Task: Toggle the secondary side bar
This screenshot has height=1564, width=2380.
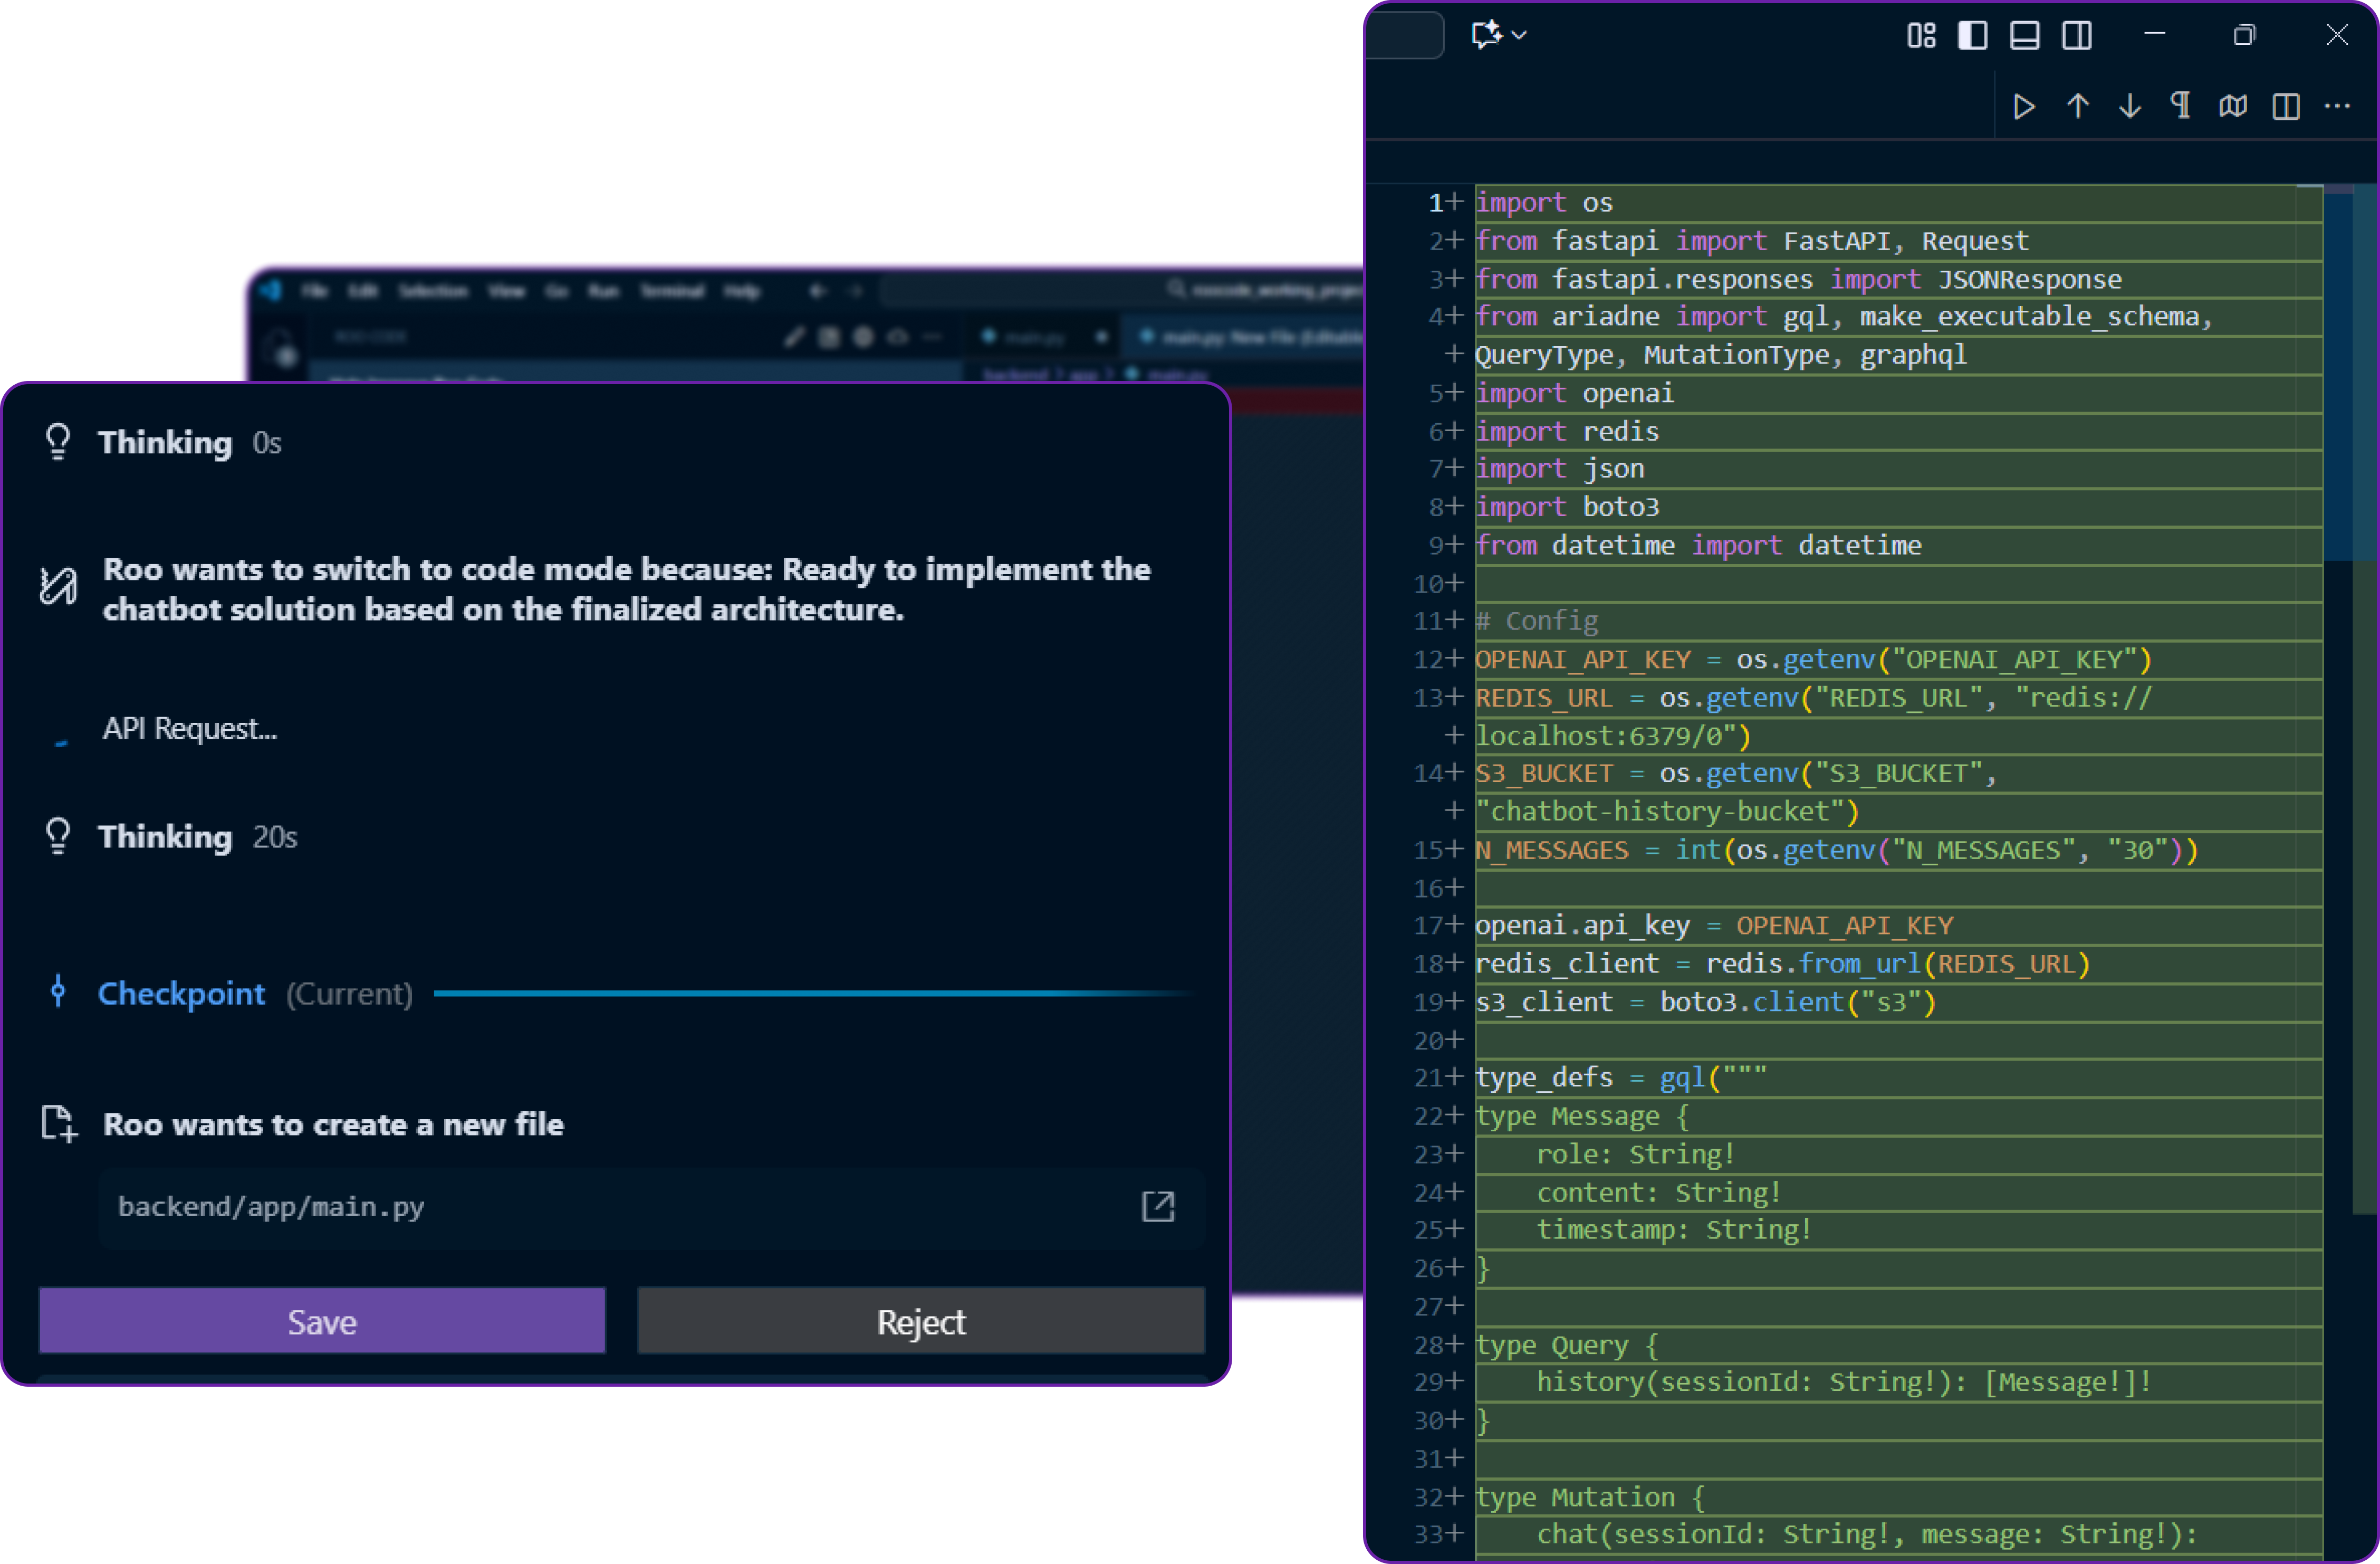Action: (x=2076, y=36)
